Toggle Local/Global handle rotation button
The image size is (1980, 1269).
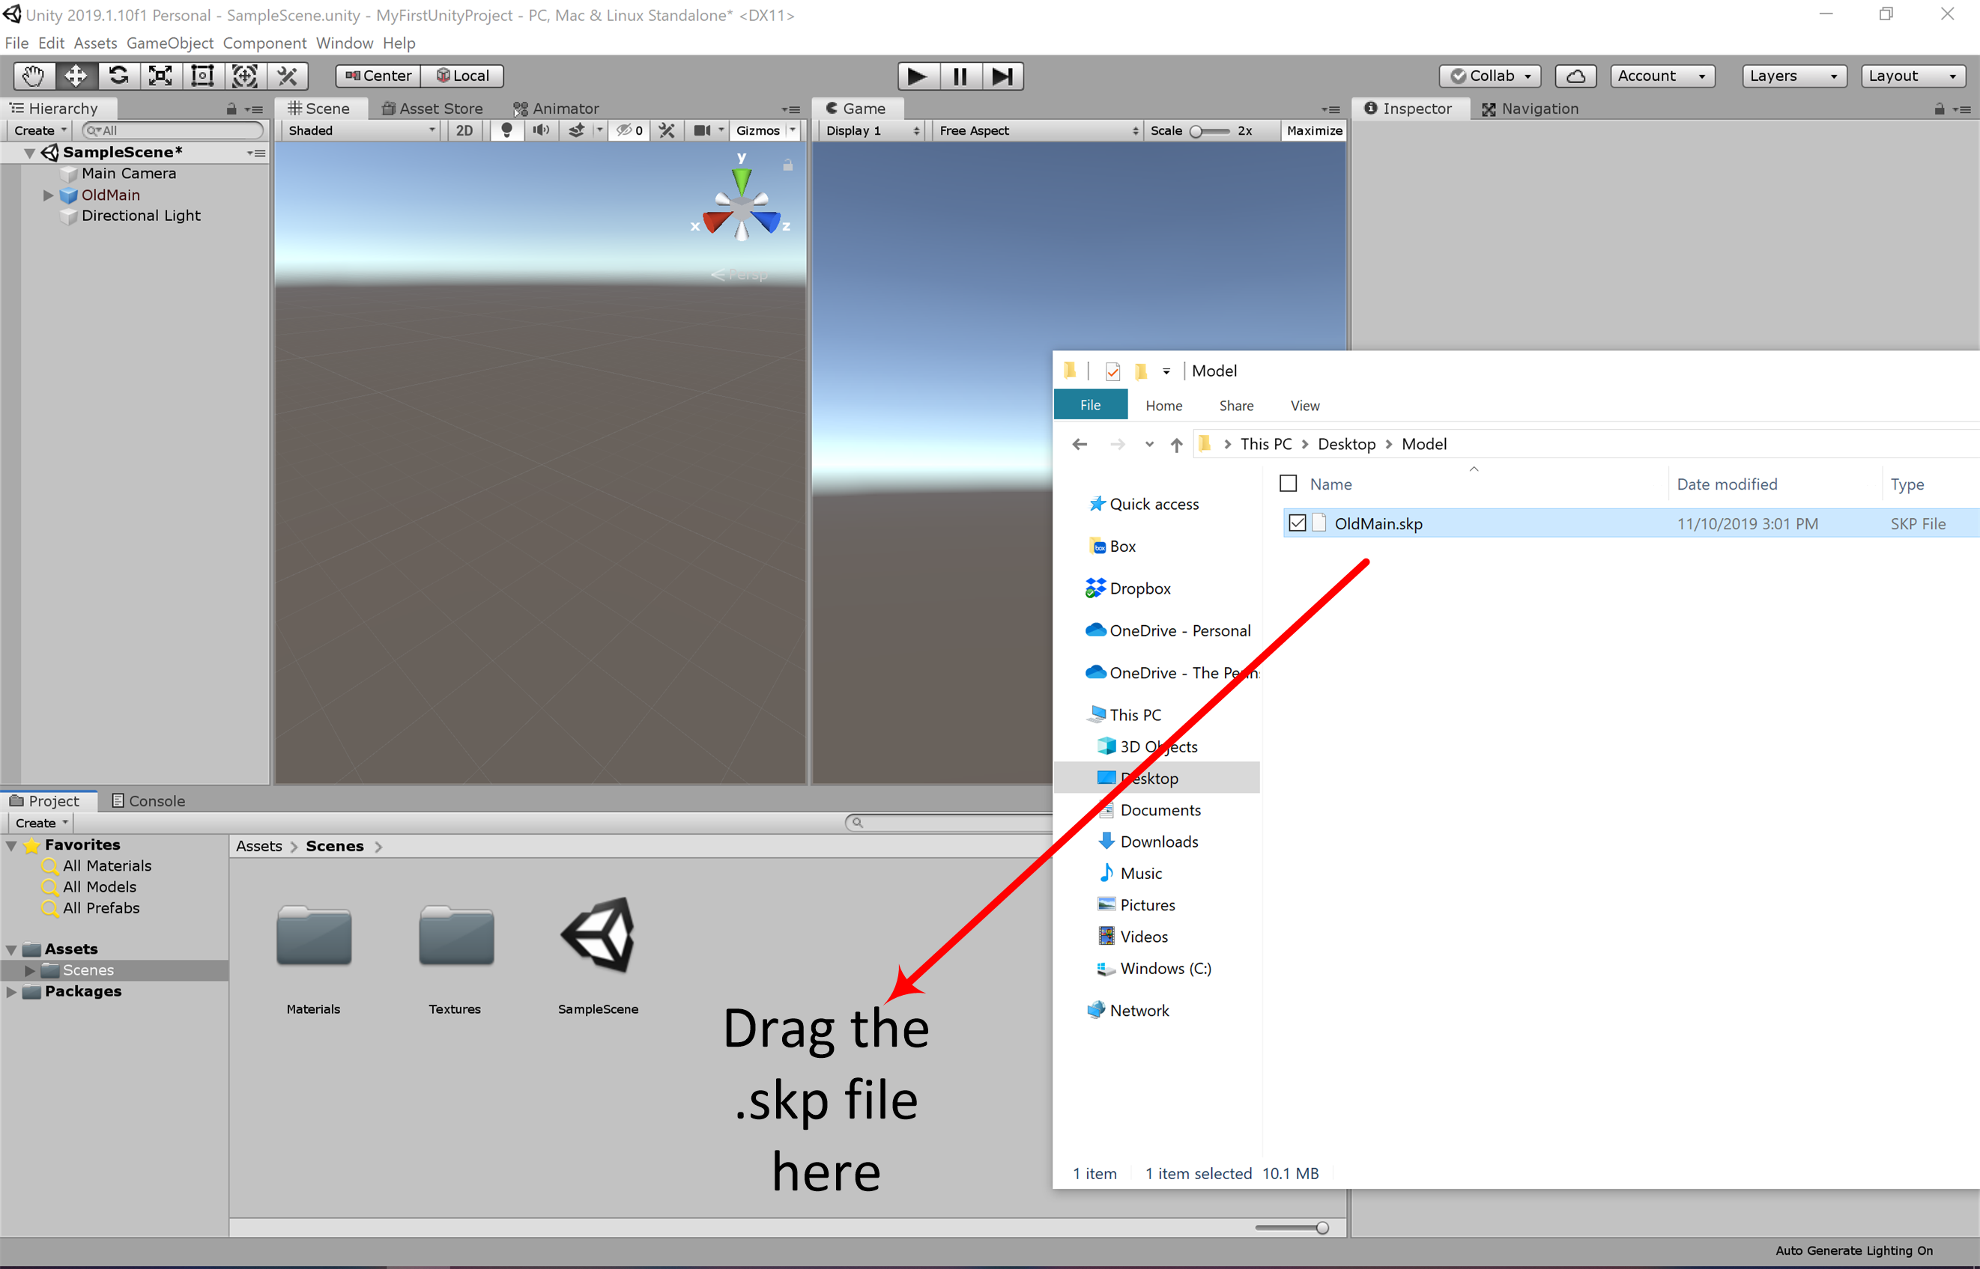coord(462,76)
